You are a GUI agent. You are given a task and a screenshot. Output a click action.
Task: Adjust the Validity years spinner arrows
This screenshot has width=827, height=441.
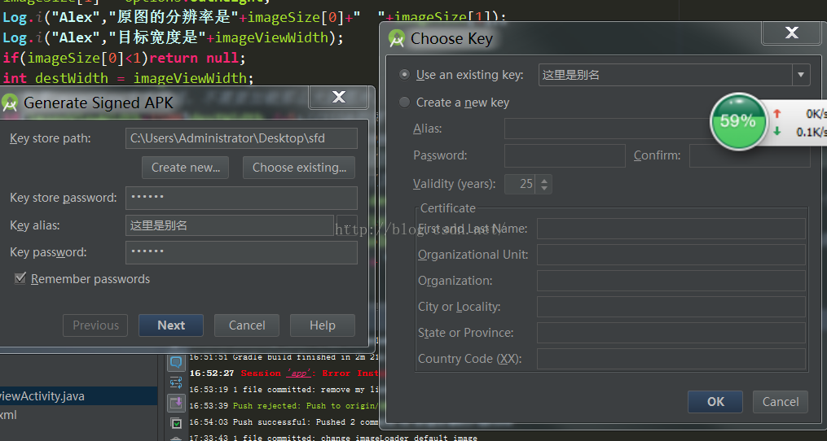coord(543,184)
